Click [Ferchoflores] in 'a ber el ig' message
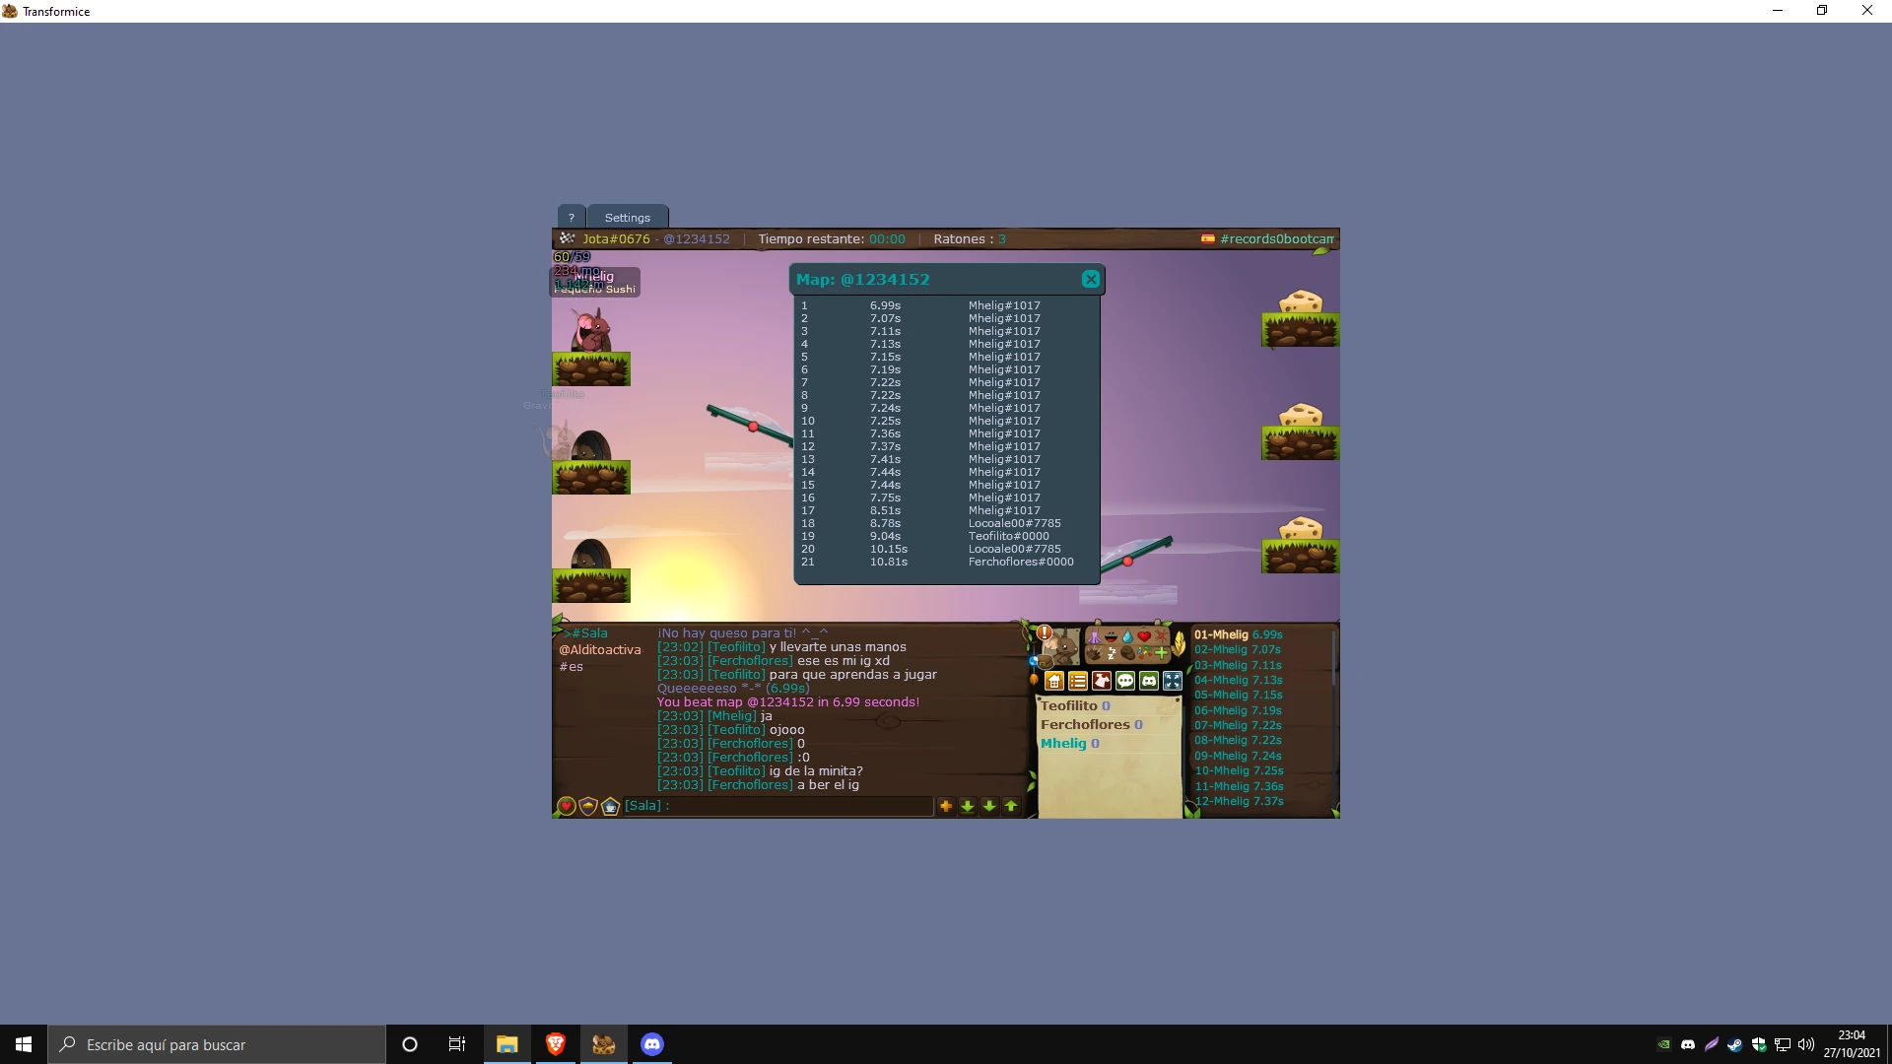1892x1064 pixels. point(750,785)
